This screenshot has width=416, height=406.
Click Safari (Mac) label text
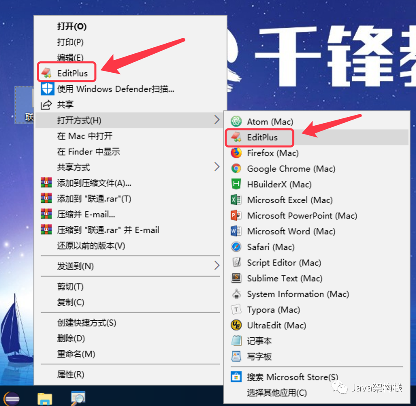pos(271,247)
